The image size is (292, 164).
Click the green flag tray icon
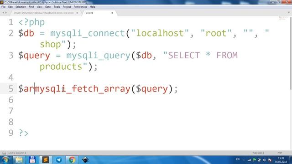[x=254, y=160]
